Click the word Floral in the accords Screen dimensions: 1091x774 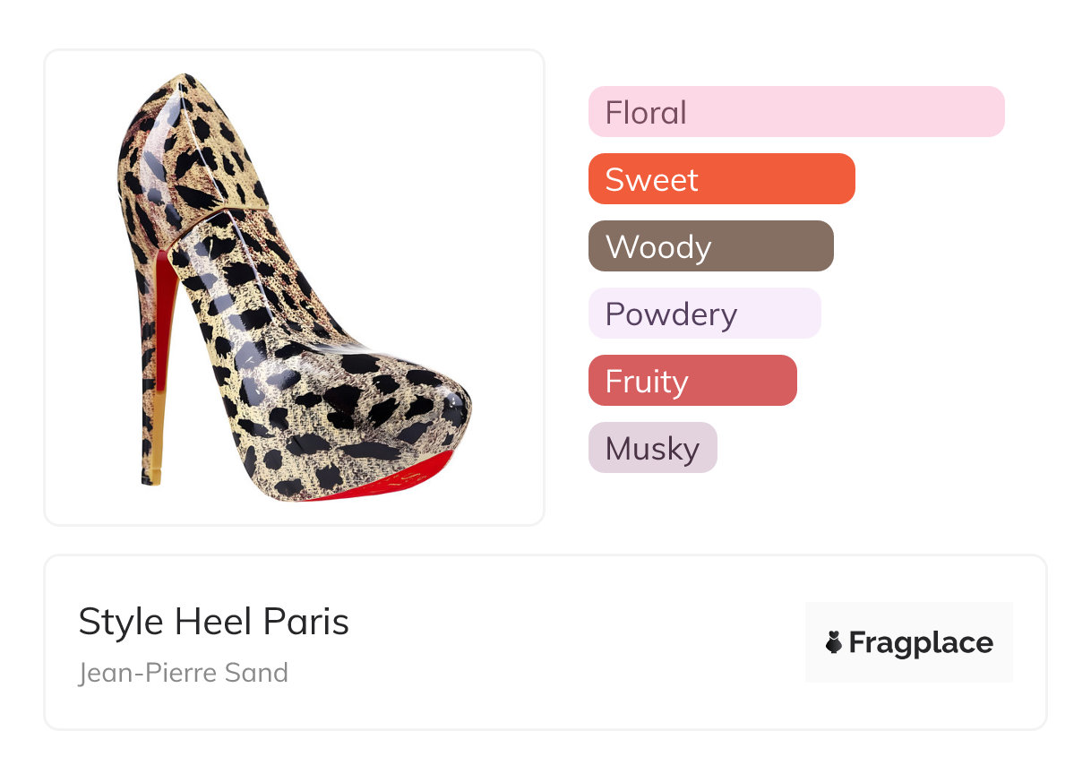pyautogui.click(x=646, y=113)
